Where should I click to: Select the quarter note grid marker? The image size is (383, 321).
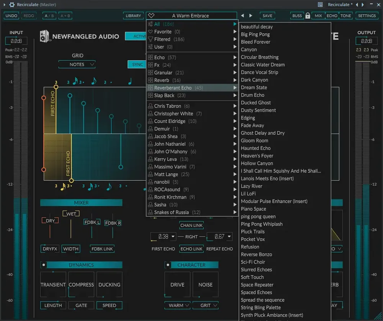130,81
